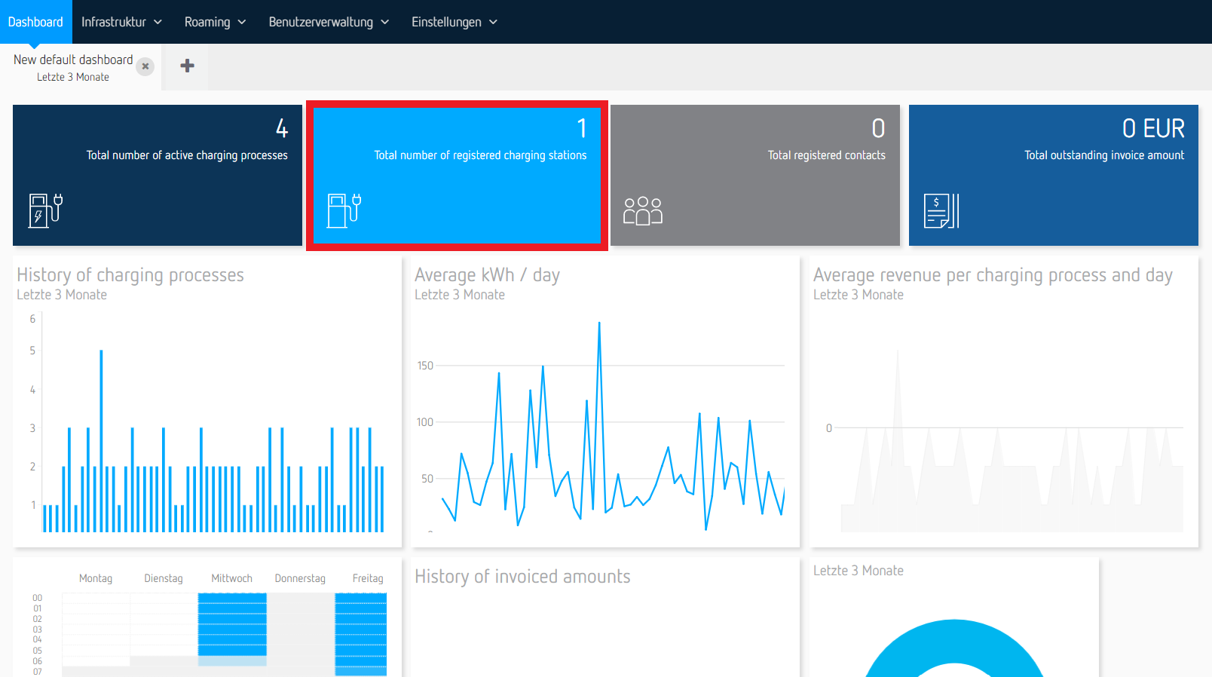The width and height of the screenshot is (1212, 677).
Task: Click the outstanding invoice document icon
Action: tap(941, 211)
